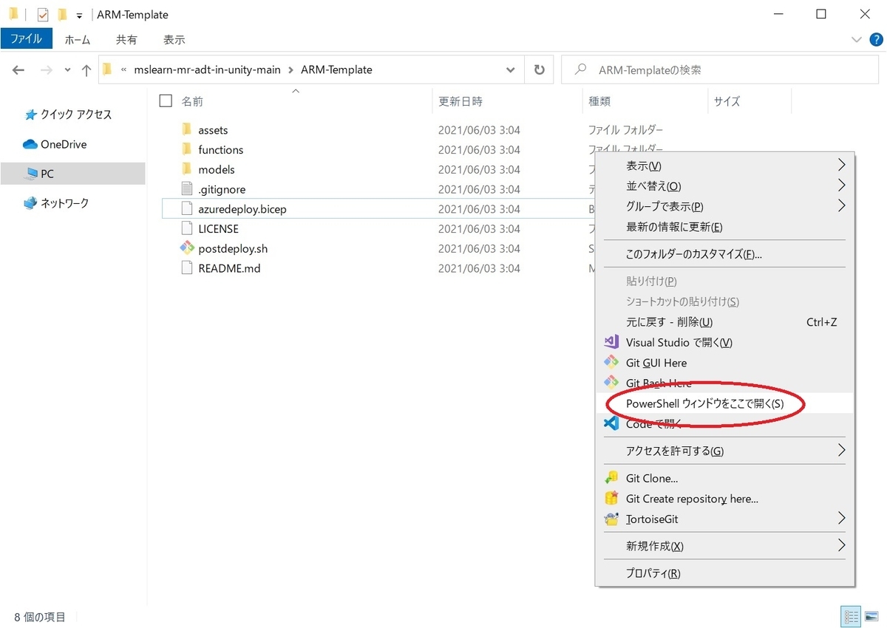Sort by the 名前 column header

(x=192, y=101)
